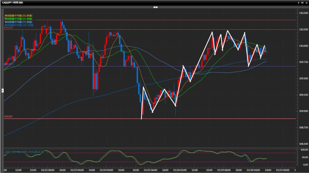The image size is (309, 173).
Task: Click the 単純移動平均線 (75, 終値) indicator label
Action: point(18,22)
